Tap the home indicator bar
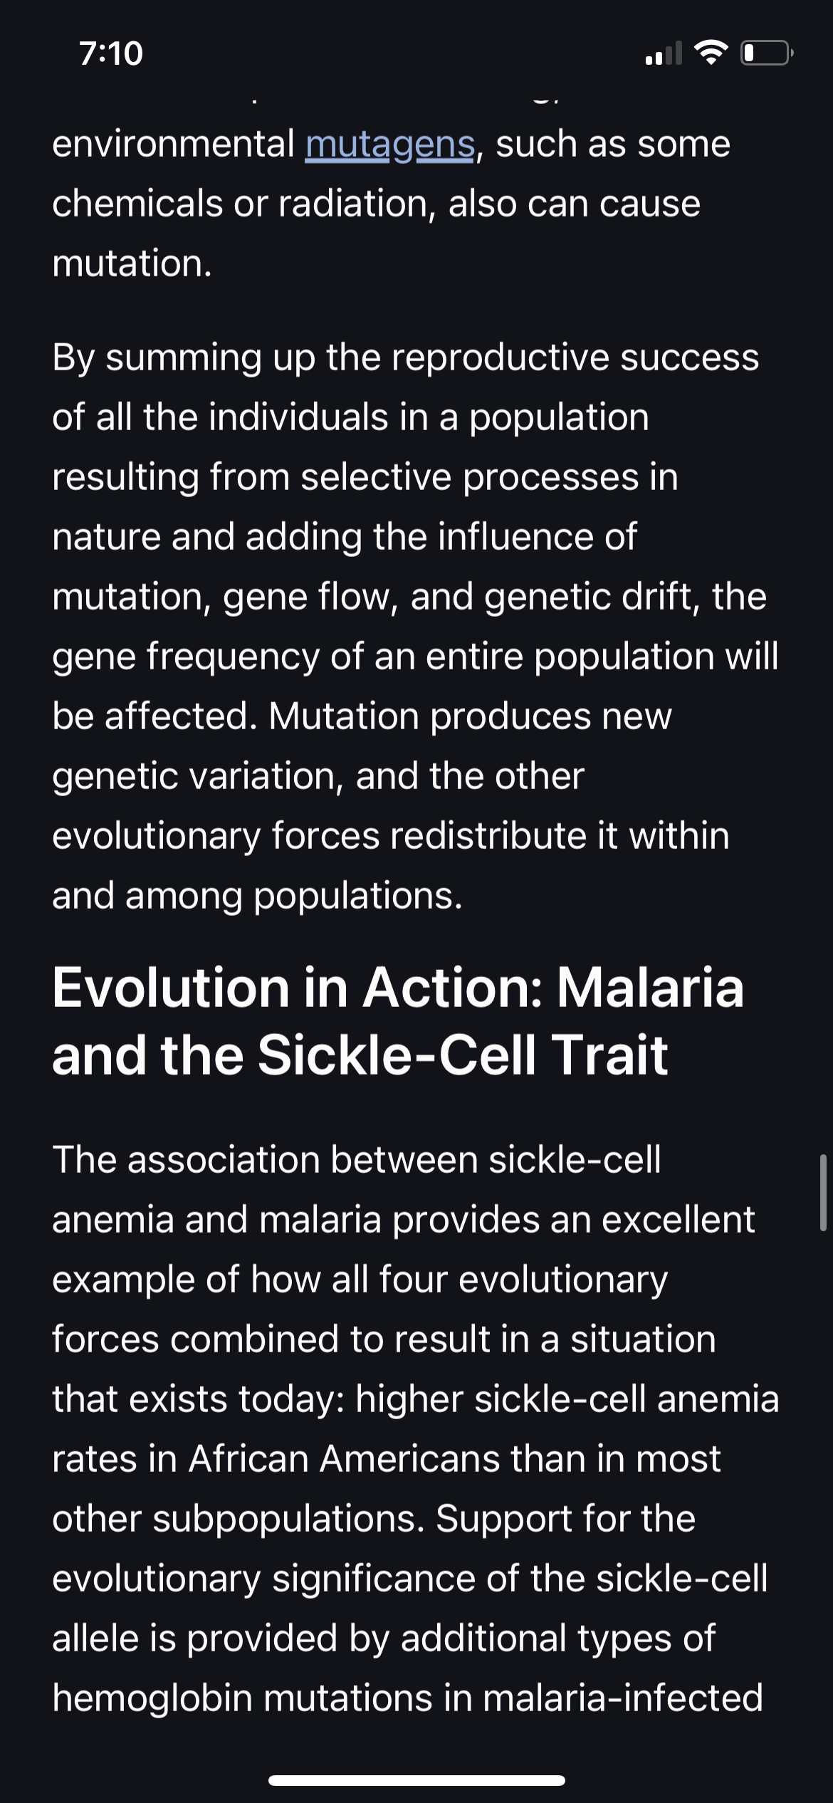The width and height of the screenshot is (833, 1803). [416, 1780]
